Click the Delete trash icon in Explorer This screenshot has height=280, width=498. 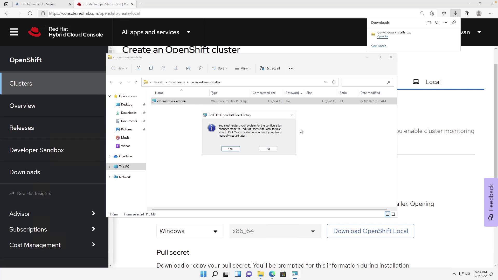(x=201, y=68)
